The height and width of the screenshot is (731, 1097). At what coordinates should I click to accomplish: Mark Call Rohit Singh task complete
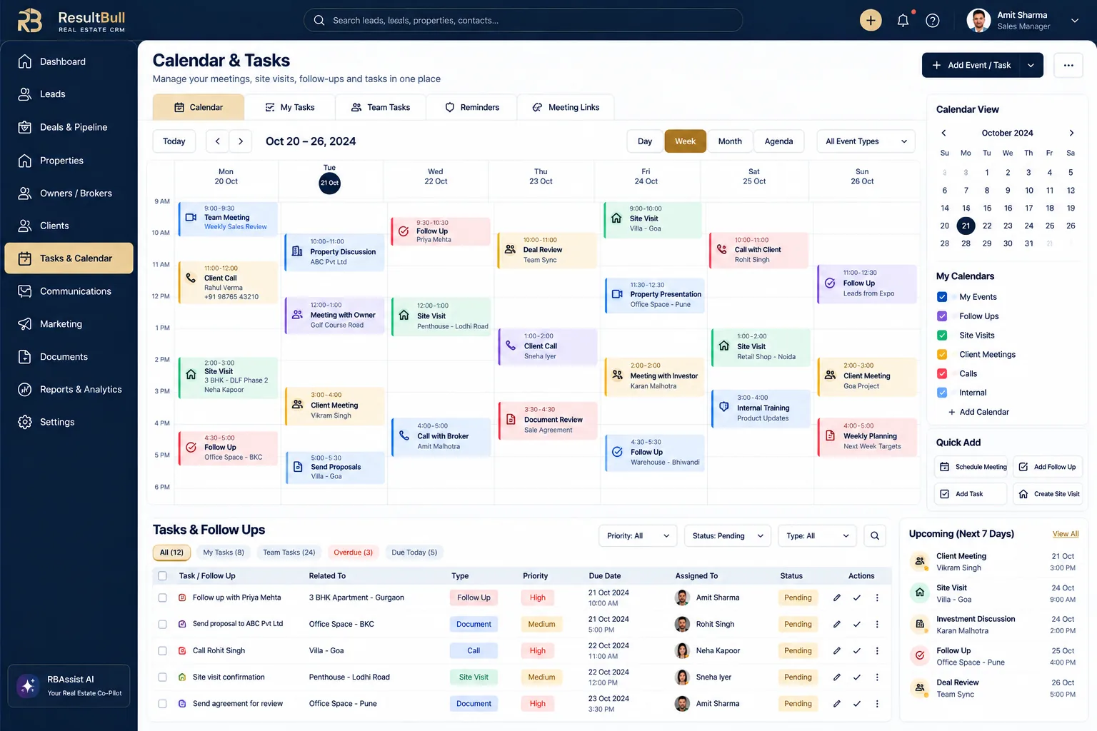coord(857,650)
